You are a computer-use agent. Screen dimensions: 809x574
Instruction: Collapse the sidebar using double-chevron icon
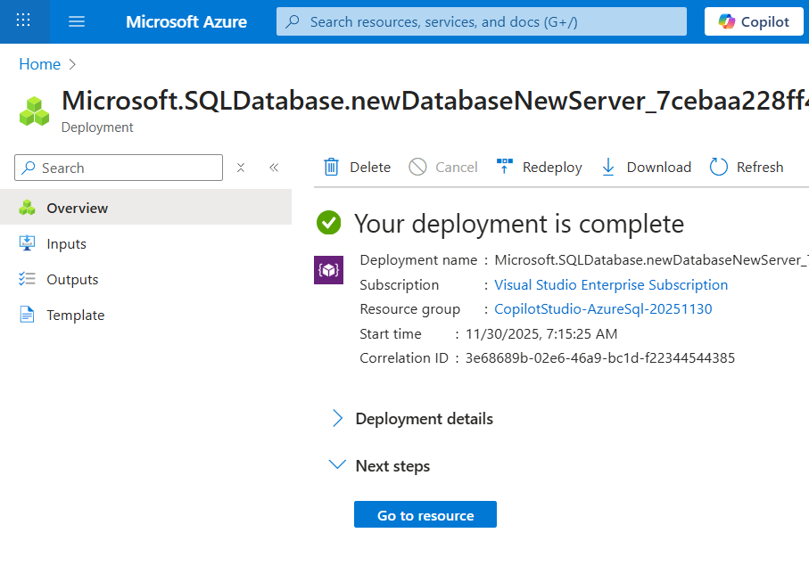pyautogui.click(x=274, y=168)
